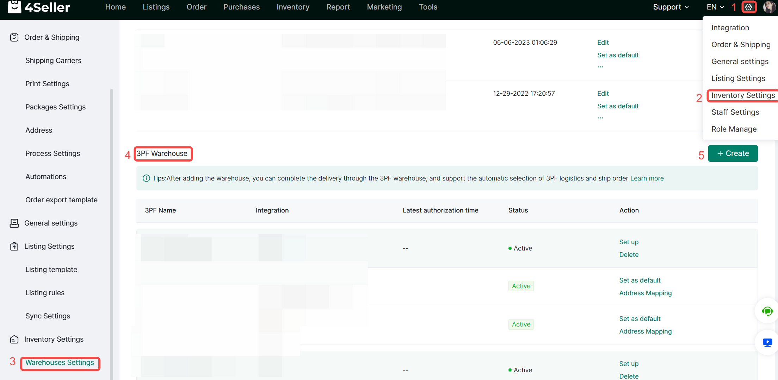Click the blue video tutorial icon
Image resolution: width=778 pixels, height=380 pixels.
click(x=767, y=342)
